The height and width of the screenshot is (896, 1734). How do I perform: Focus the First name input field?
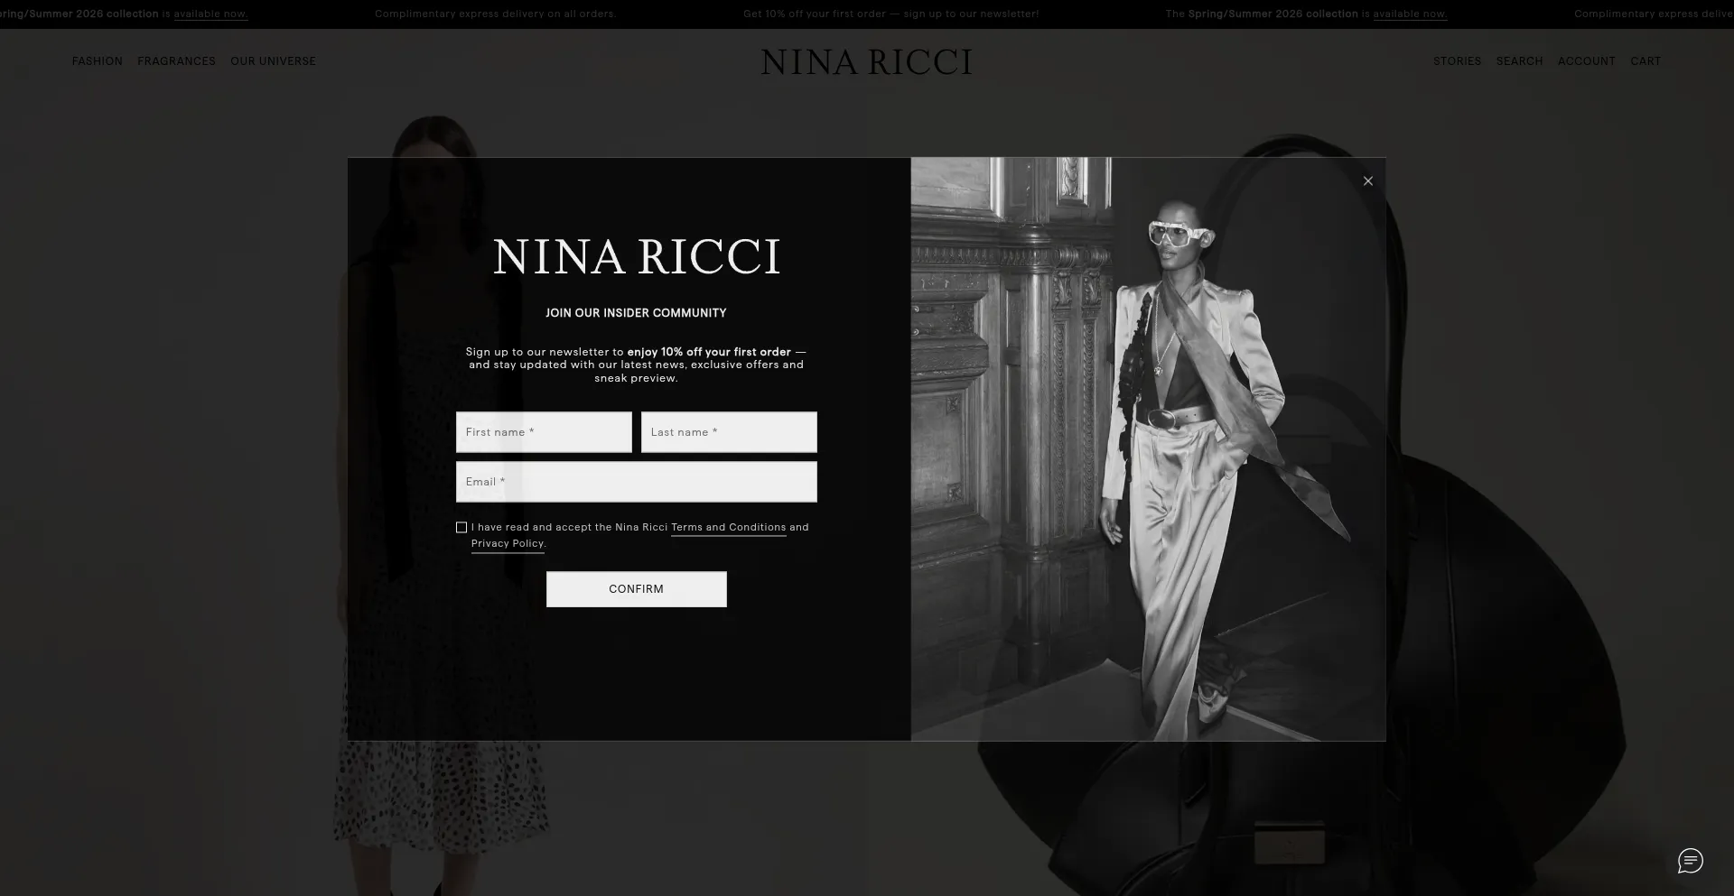tap(544, 432)
